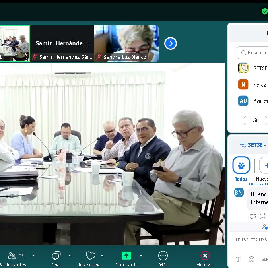The height and width of the screenshot is (268, 268).
Task: Open Reaccionar heart icon
Action: (x=91, y=256)
